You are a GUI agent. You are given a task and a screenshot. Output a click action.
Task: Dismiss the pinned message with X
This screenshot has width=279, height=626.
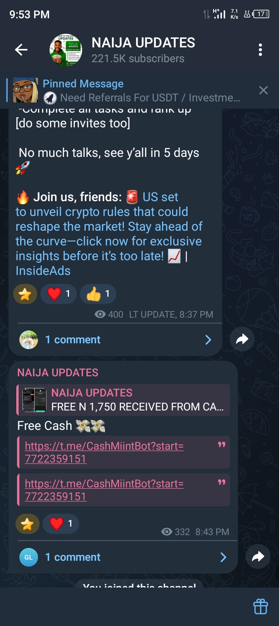pyautogui.click(x=263, y=90)
